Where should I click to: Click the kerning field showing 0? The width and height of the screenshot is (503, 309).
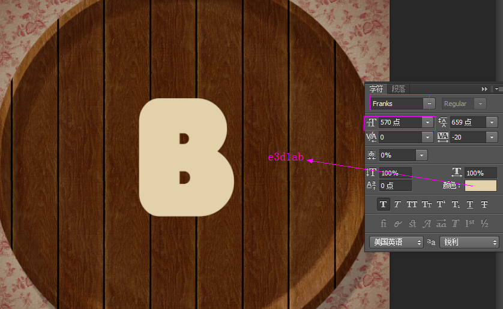[400, 137]
